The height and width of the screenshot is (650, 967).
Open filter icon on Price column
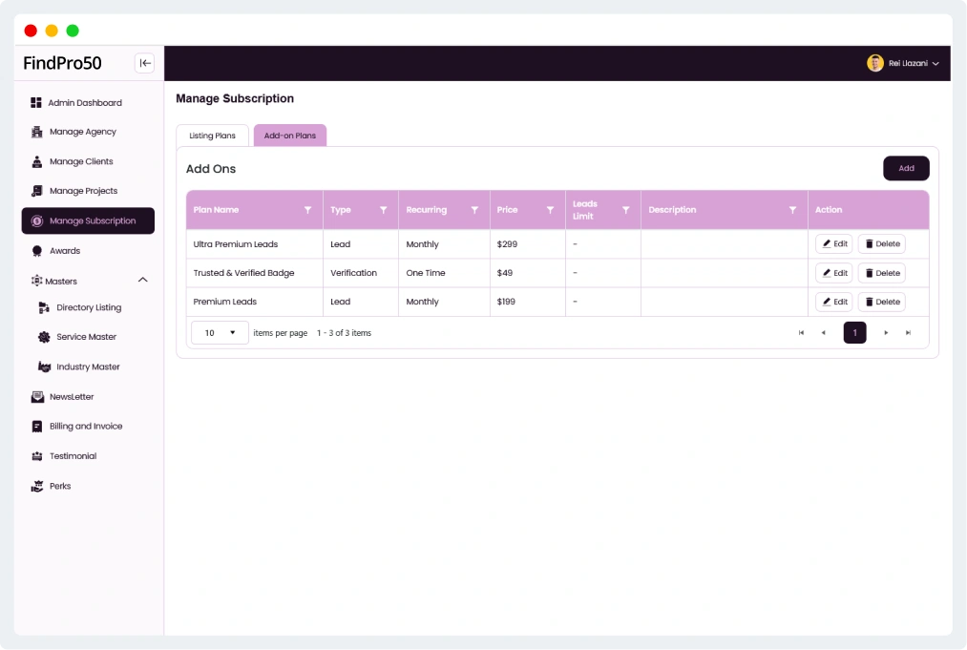click(550, 210)
